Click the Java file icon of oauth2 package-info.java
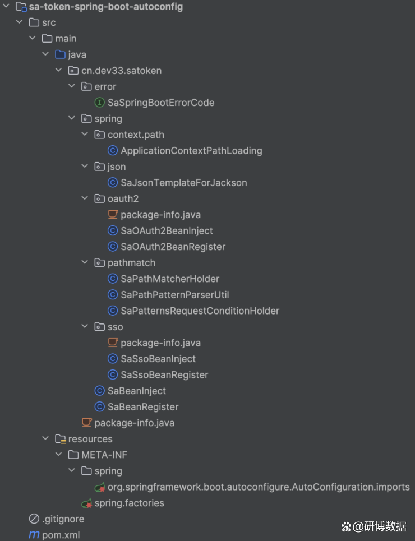The width and height of the screenshot is (415, 541). (113, 214)
